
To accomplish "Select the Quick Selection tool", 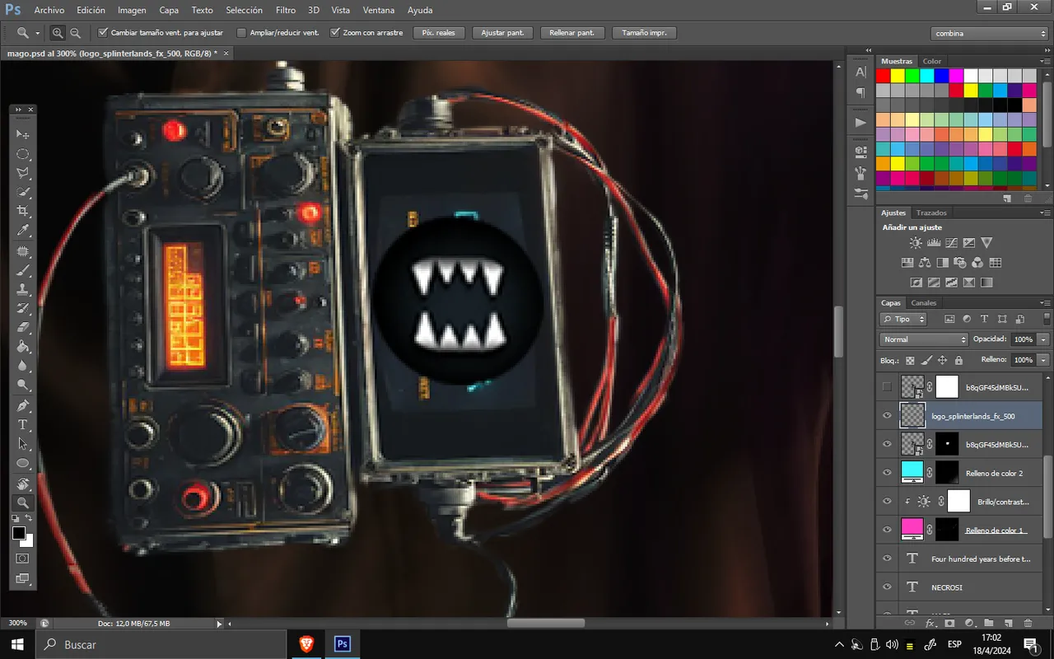I will coord(23,193).
